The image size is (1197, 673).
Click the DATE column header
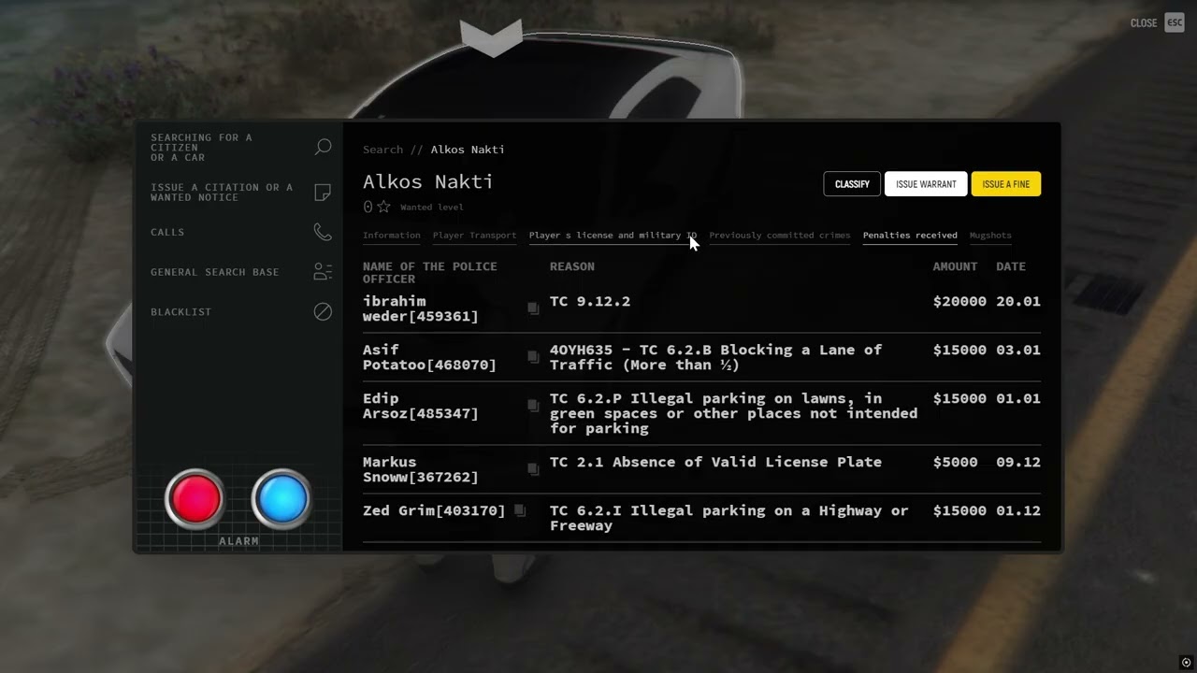[1011, 266]
